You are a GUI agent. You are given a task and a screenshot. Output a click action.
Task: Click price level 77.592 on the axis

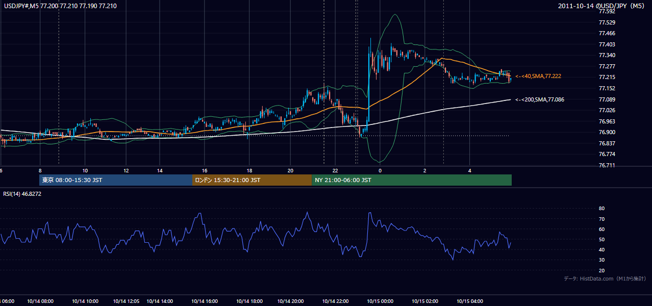point(607,11)
